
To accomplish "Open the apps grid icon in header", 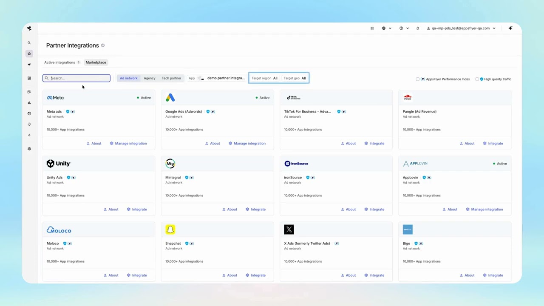I will click(372, 28).
